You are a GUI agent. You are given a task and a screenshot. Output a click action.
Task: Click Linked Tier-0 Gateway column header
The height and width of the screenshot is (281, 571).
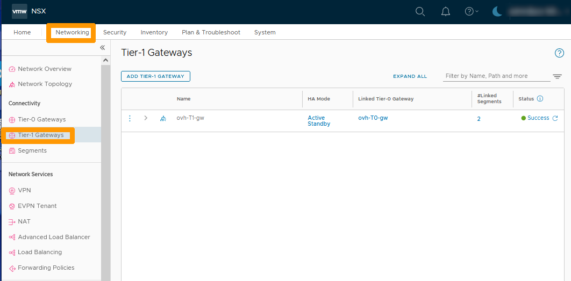tap(386, 99)
